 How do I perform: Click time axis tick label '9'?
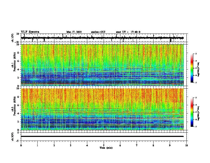click(170, 145)
